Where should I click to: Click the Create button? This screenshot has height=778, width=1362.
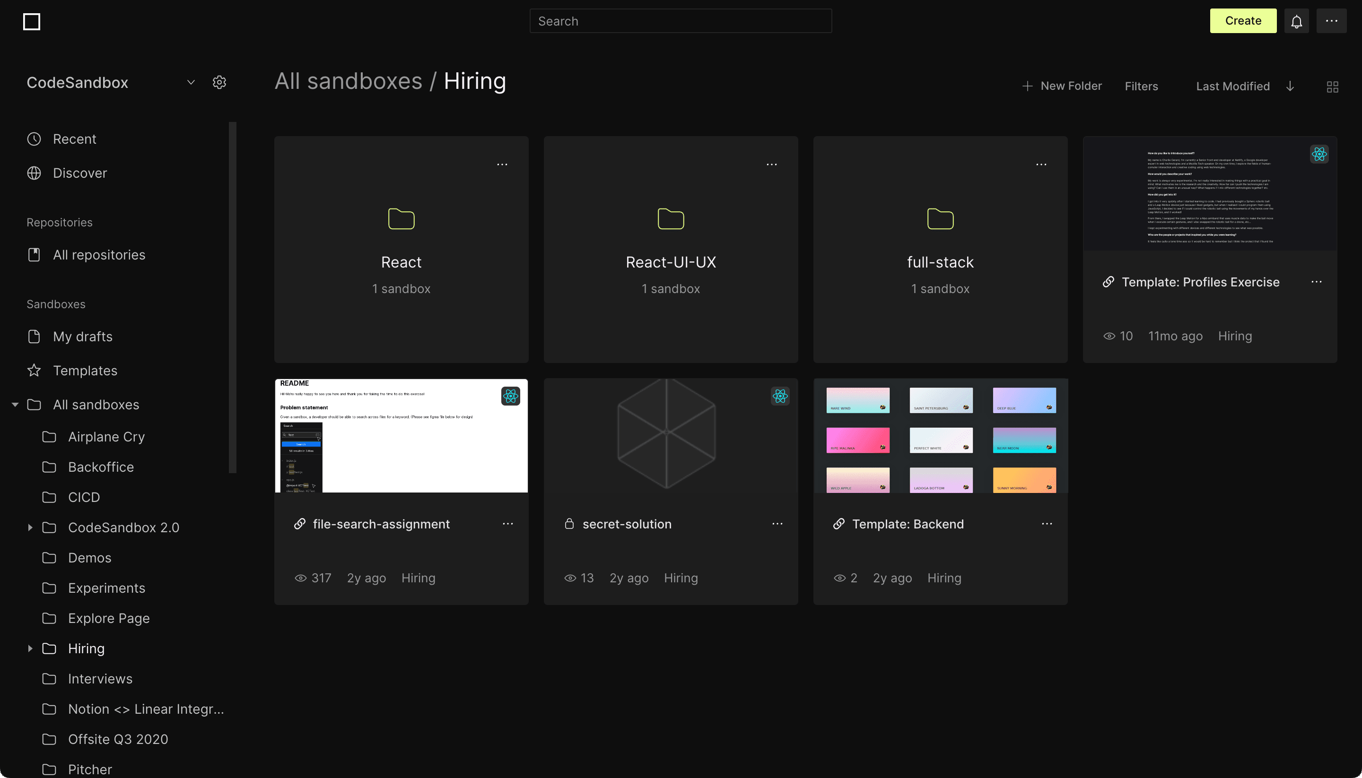coord(1243,21)
